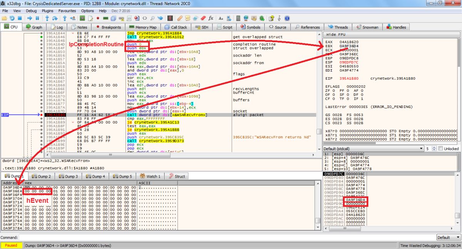Open Functions with the fx icon
This screenshot has width=462, height=249.
(211, 18)
